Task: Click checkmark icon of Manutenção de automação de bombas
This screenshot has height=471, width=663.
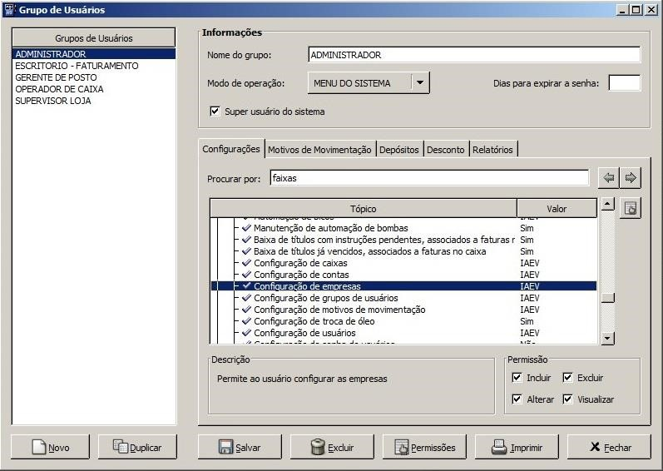Action: [246, 227]
